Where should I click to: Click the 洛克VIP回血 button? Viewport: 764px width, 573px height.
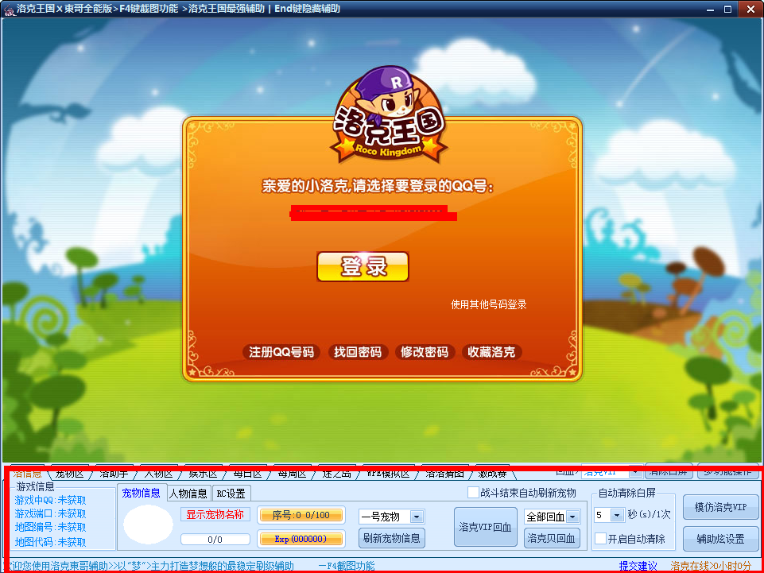(485, 527)
